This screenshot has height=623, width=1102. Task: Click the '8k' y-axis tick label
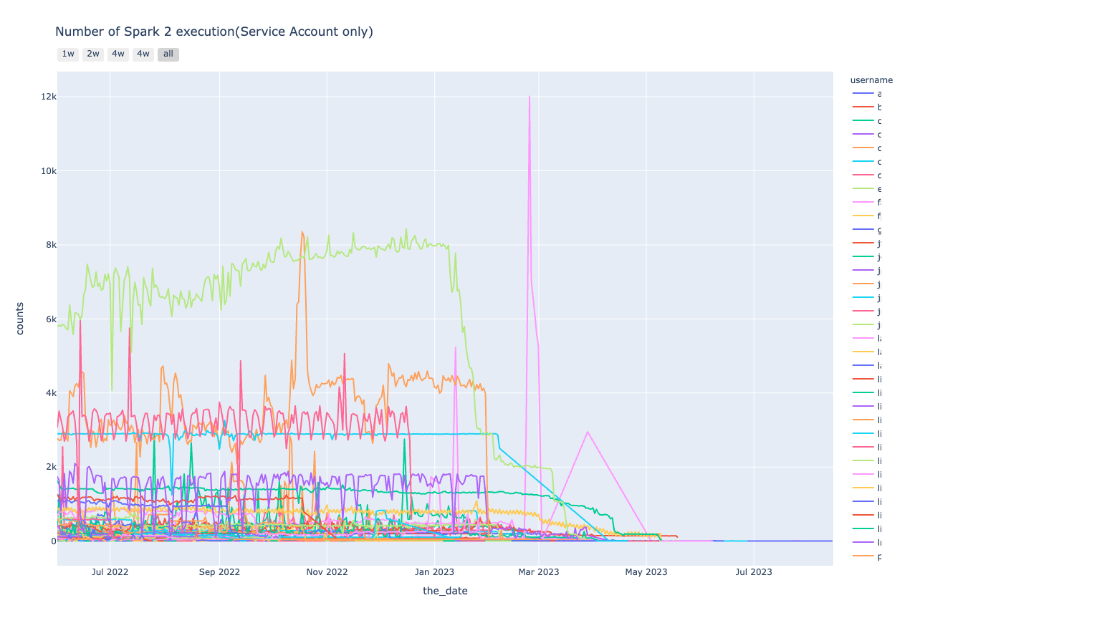tap(51, 245)
